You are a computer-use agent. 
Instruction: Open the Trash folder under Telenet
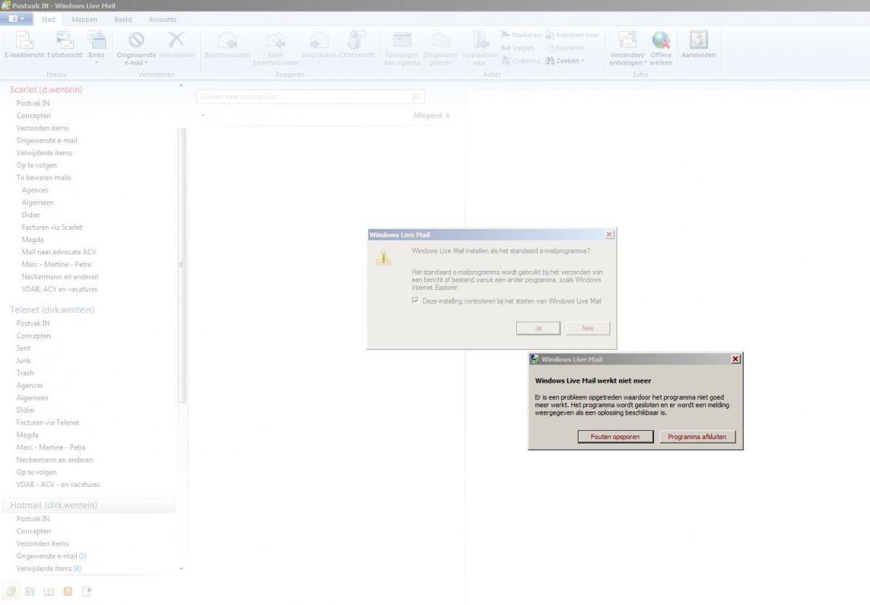tap(25, 372)
